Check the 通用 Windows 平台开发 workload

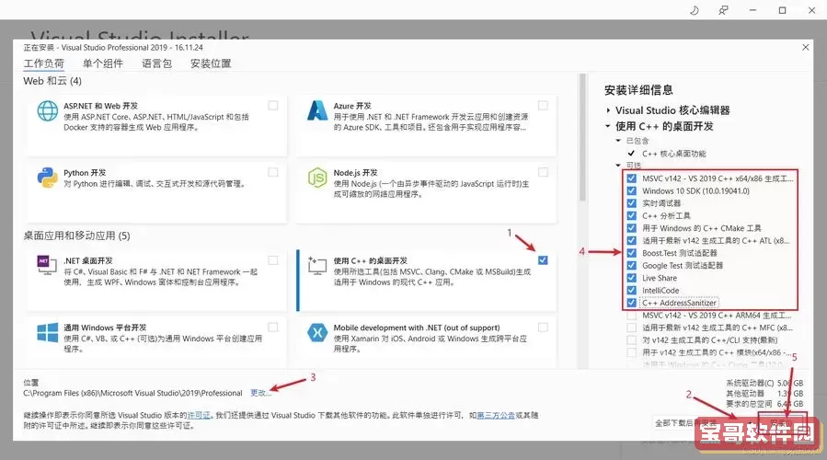coord(273,328)
